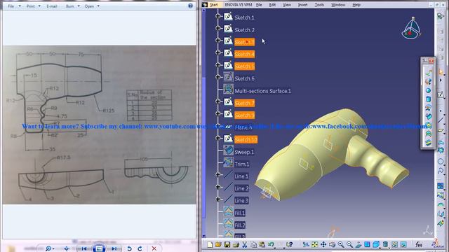Select Multi-sections Surface.1 in tree
The width and height of the screenshot is (449, 252).
tap(262, 91)
